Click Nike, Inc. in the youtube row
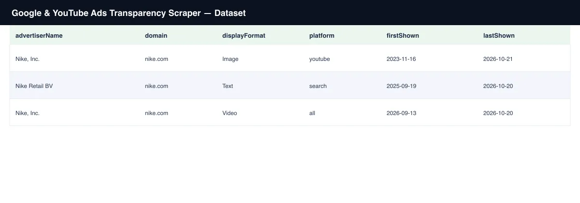580x203 pixels. coord(28,59)
